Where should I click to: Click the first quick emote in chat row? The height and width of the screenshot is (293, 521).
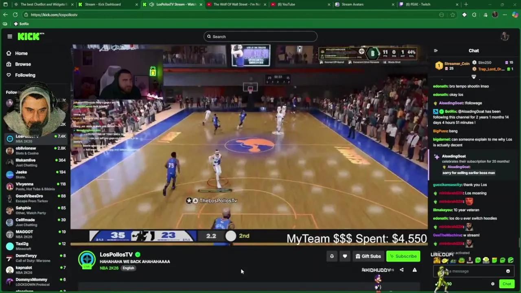[437, 260]
